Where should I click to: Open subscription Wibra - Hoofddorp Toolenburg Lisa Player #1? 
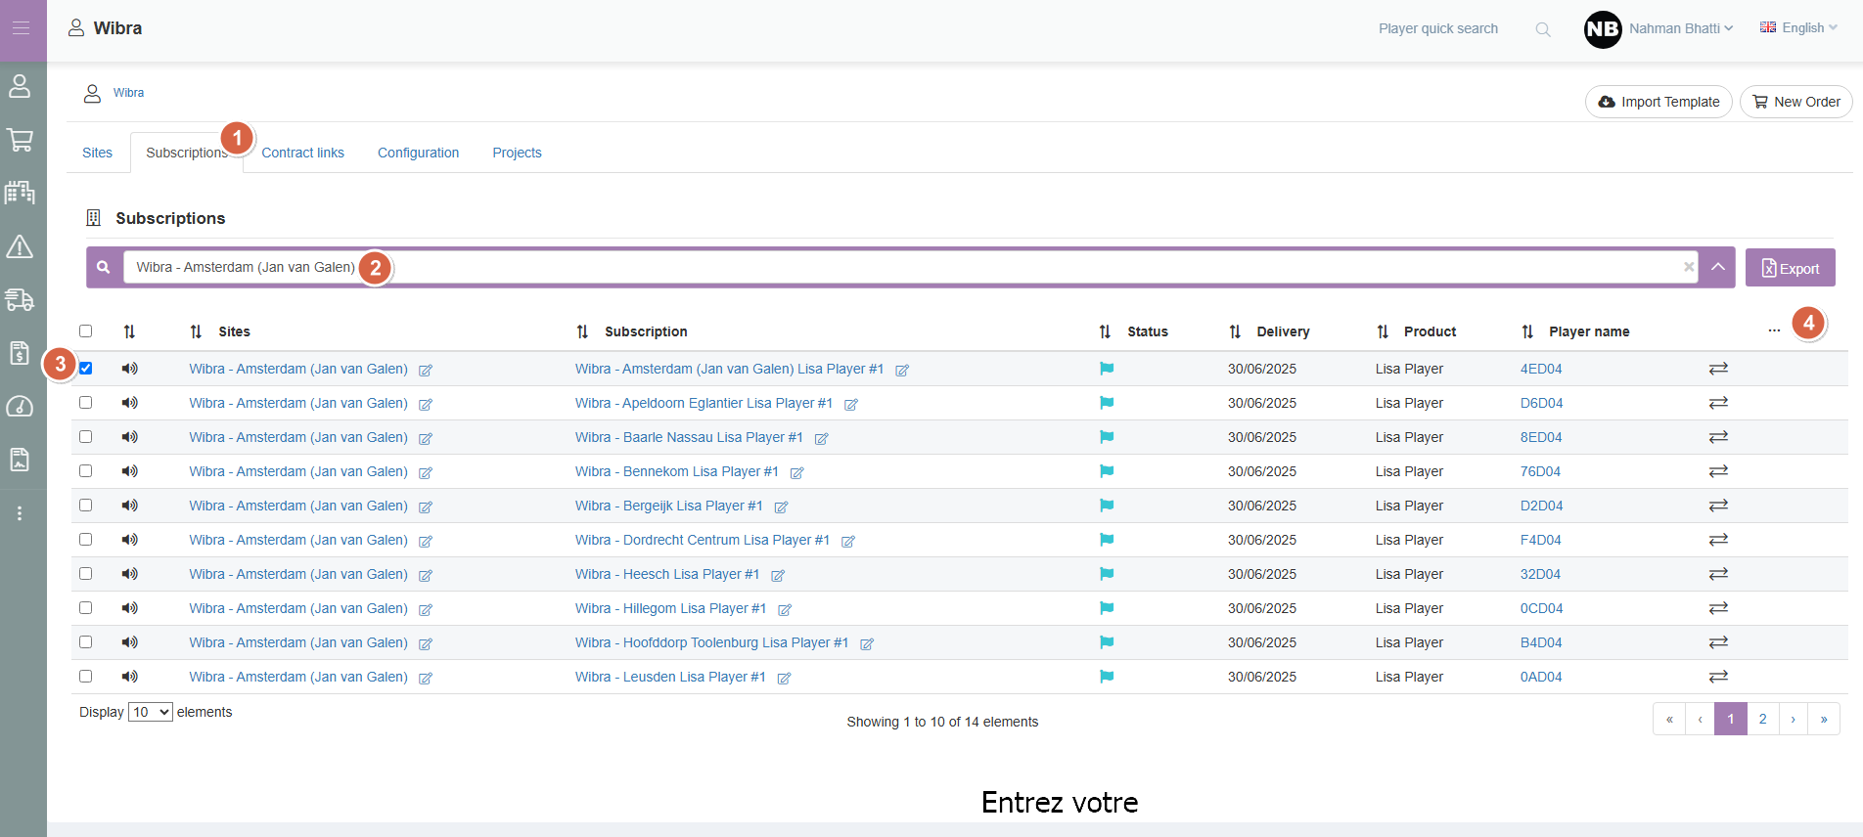(x=711, y=642)
